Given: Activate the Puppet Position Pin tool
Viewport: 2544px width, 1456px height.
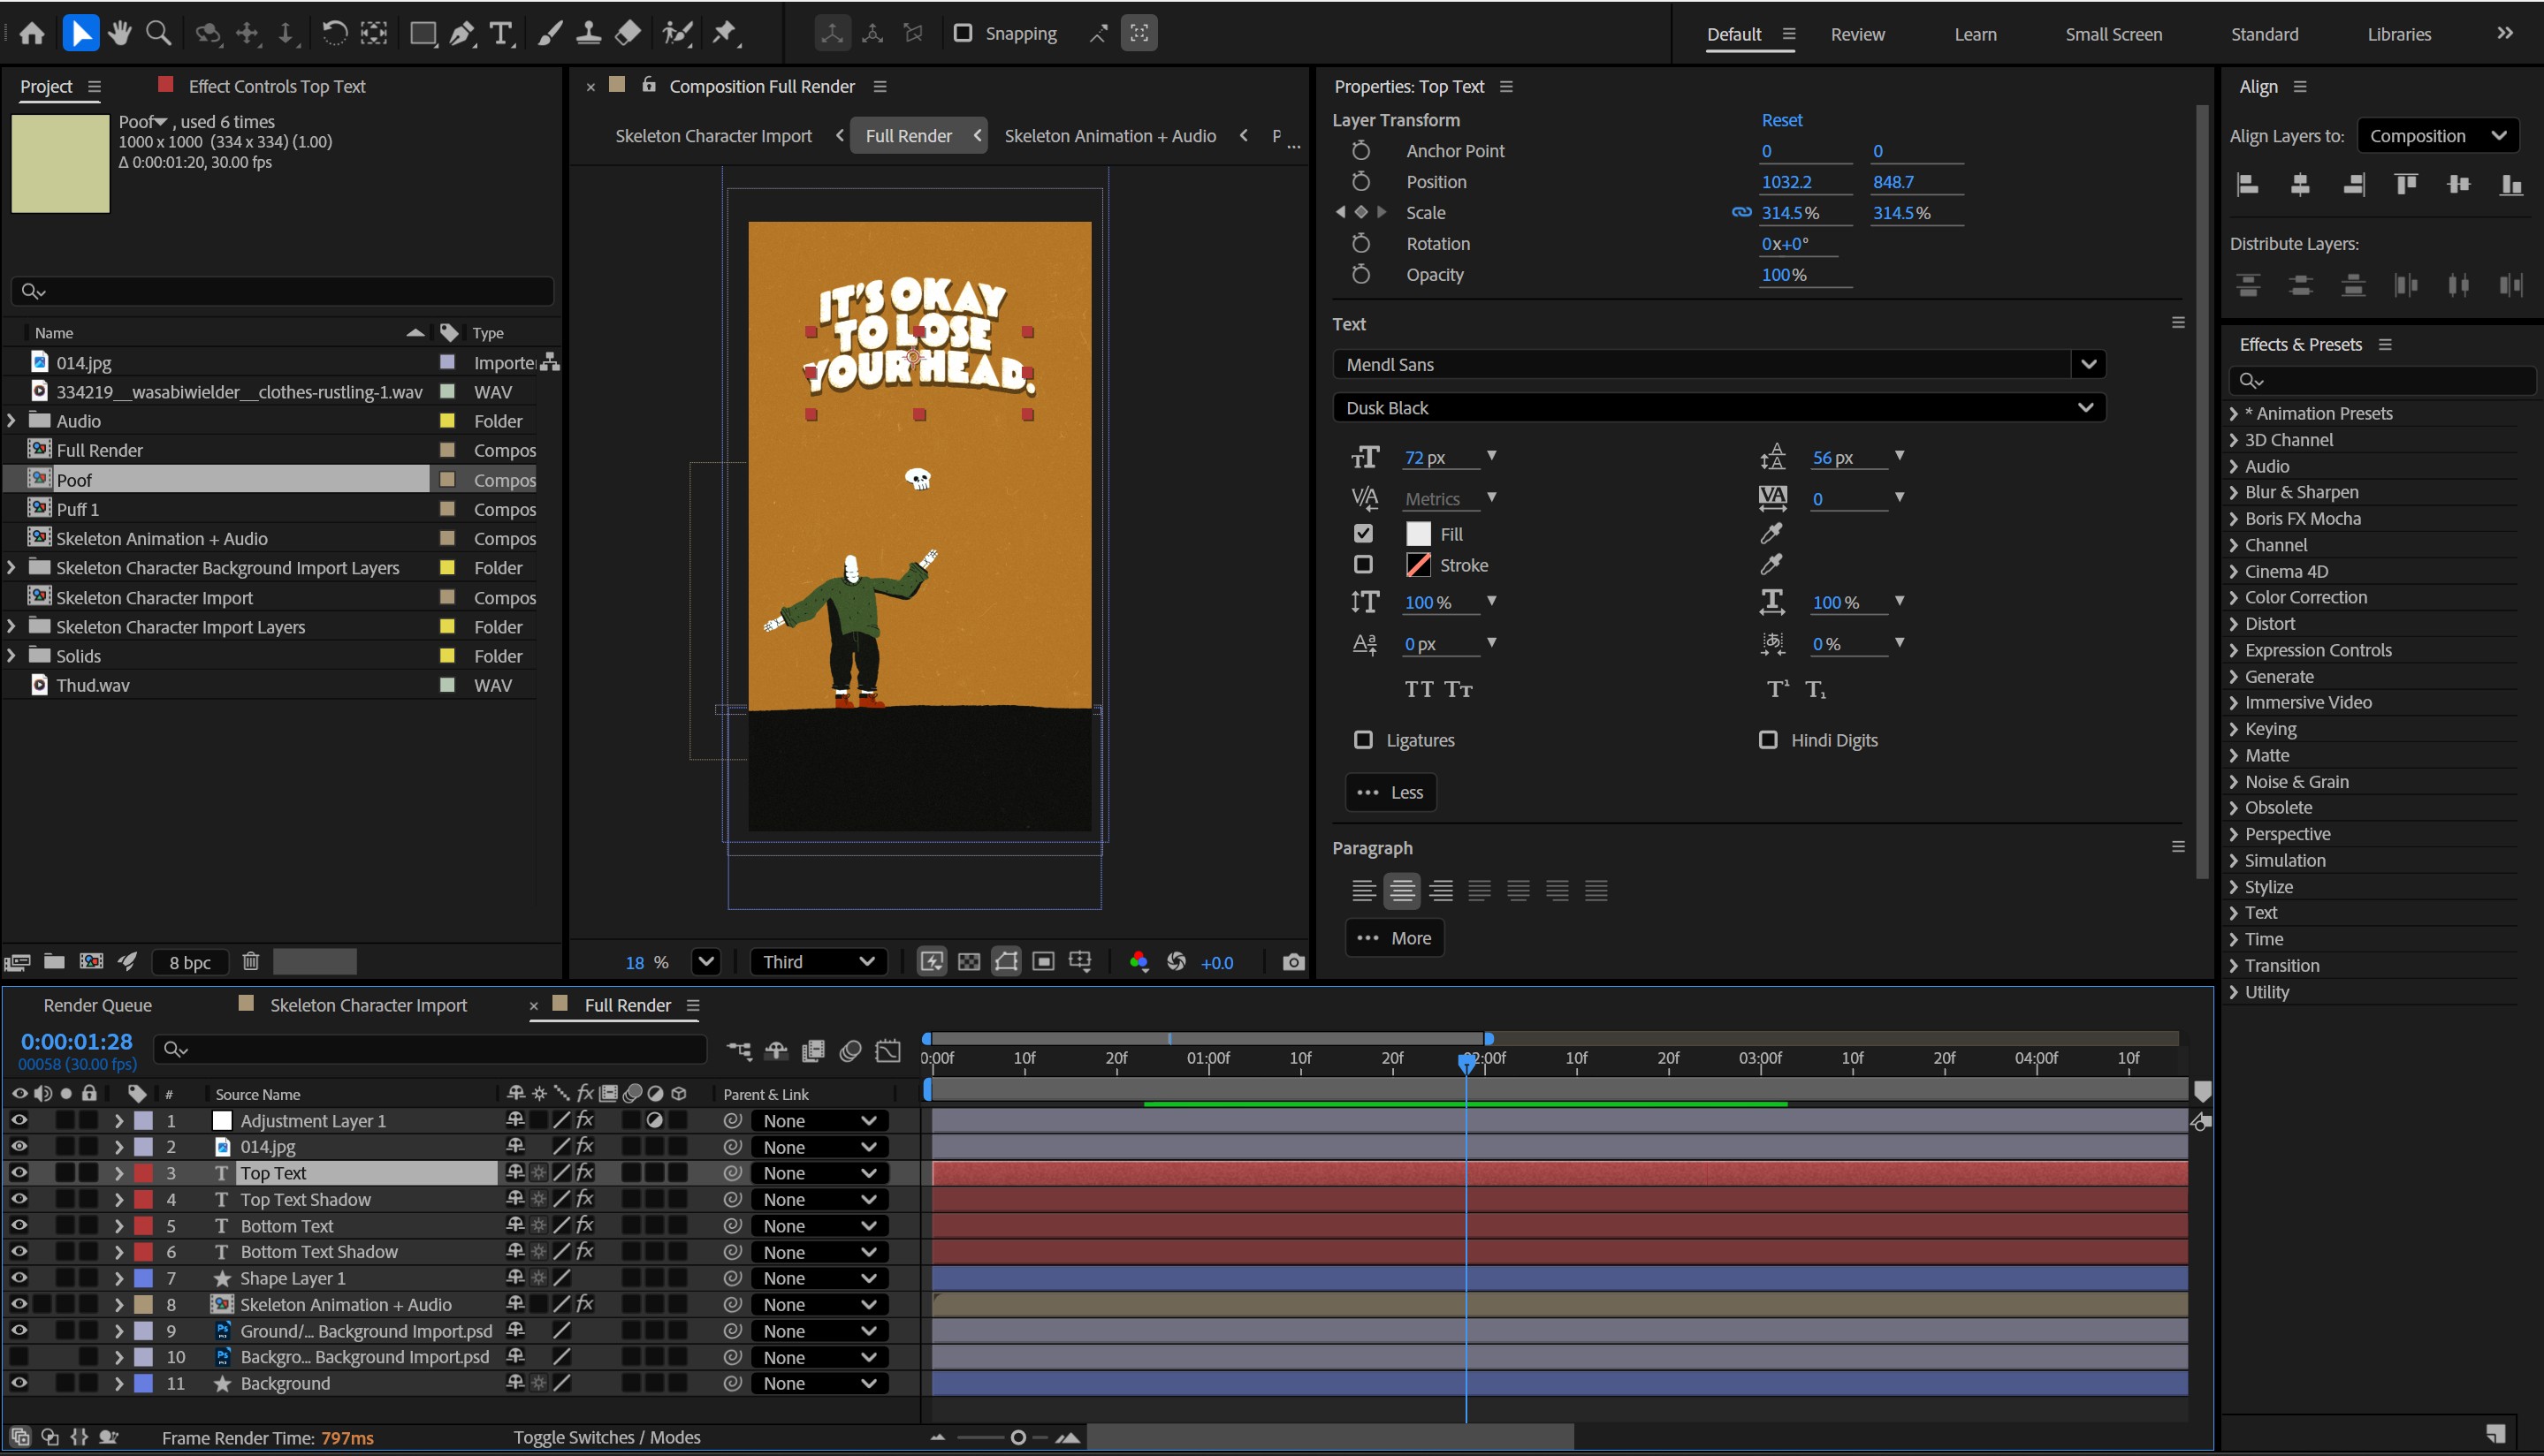Looking at the screenshot, I should click(724, 33).
